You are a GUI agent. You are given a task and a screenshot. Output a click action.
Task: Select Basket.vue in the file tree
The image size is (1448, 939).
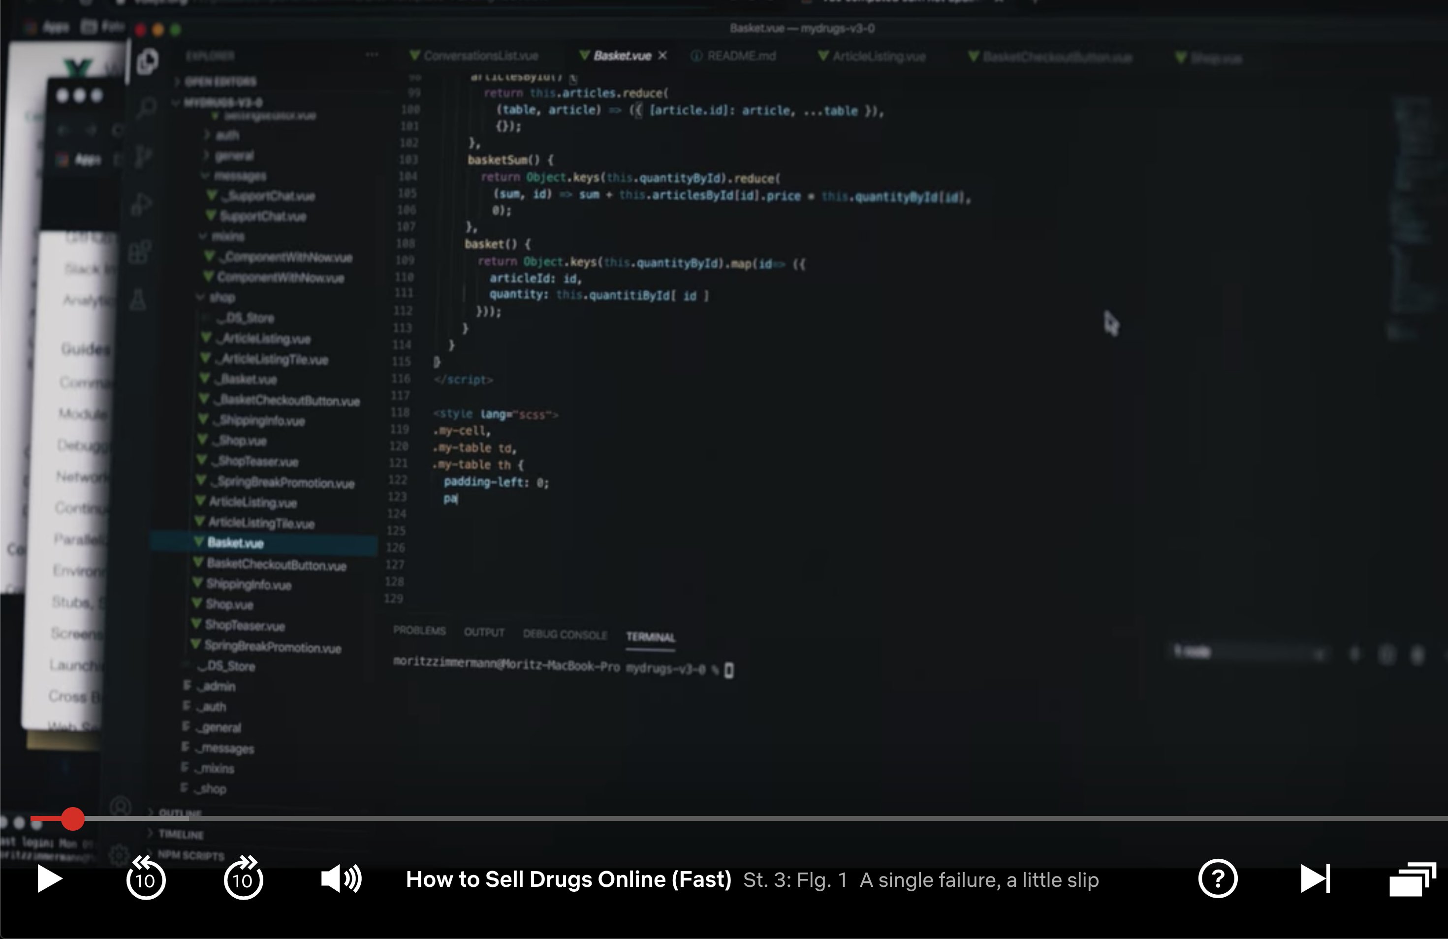pyautogui.click(x=236, y=543)
